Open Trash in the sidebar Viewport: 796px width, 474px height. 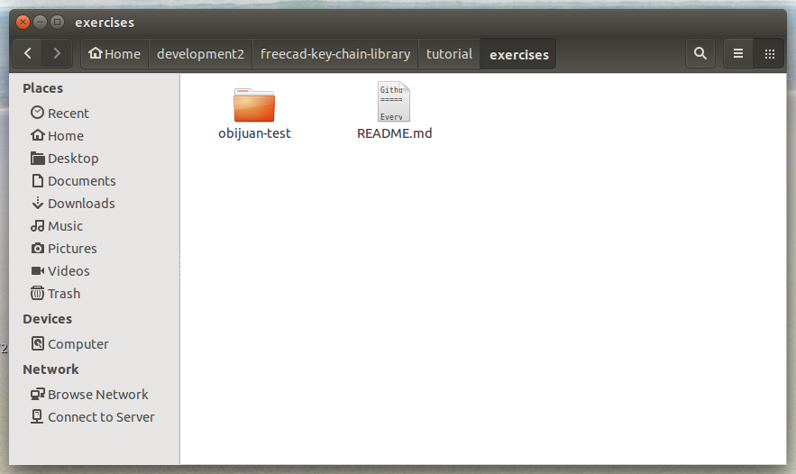[x=63, y=294]
